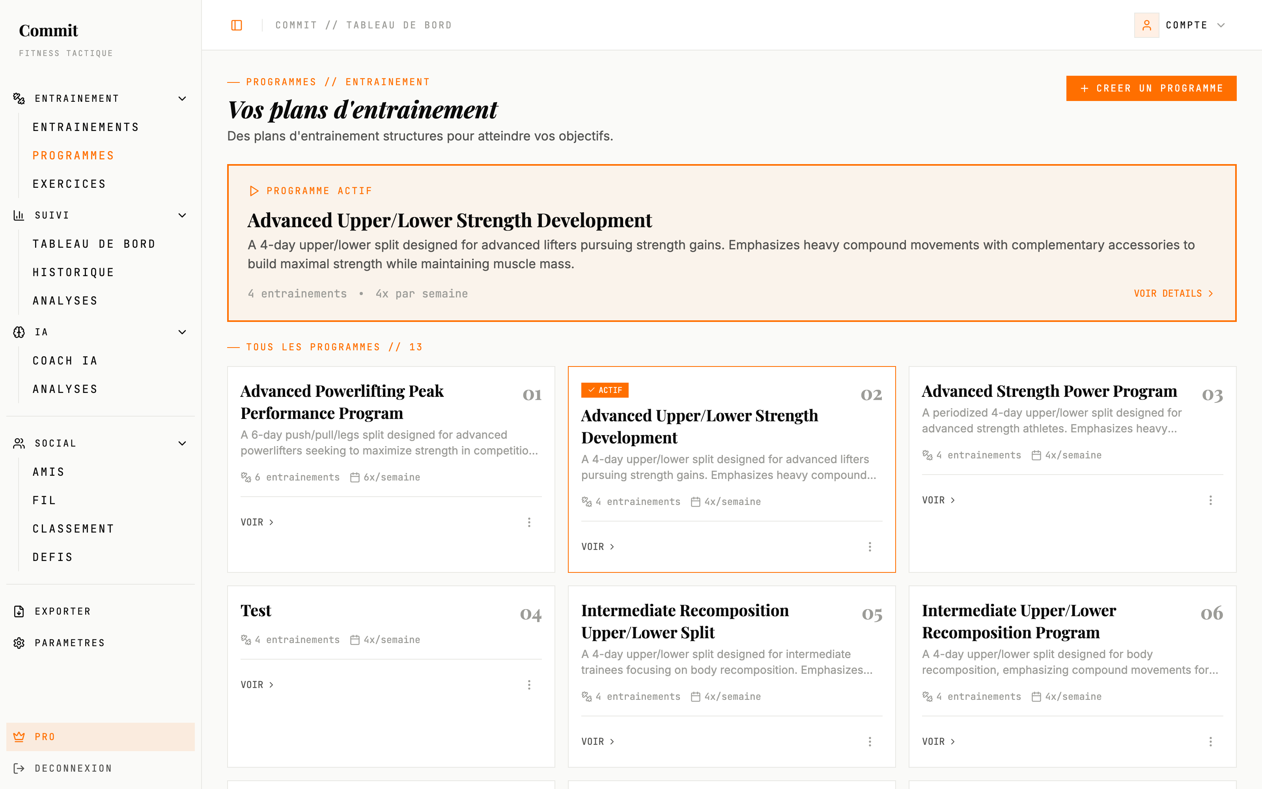Open VOIR DETAILS on the active program banner
The width and height of the screenshot is (1262, 789).
(1173, 293)
